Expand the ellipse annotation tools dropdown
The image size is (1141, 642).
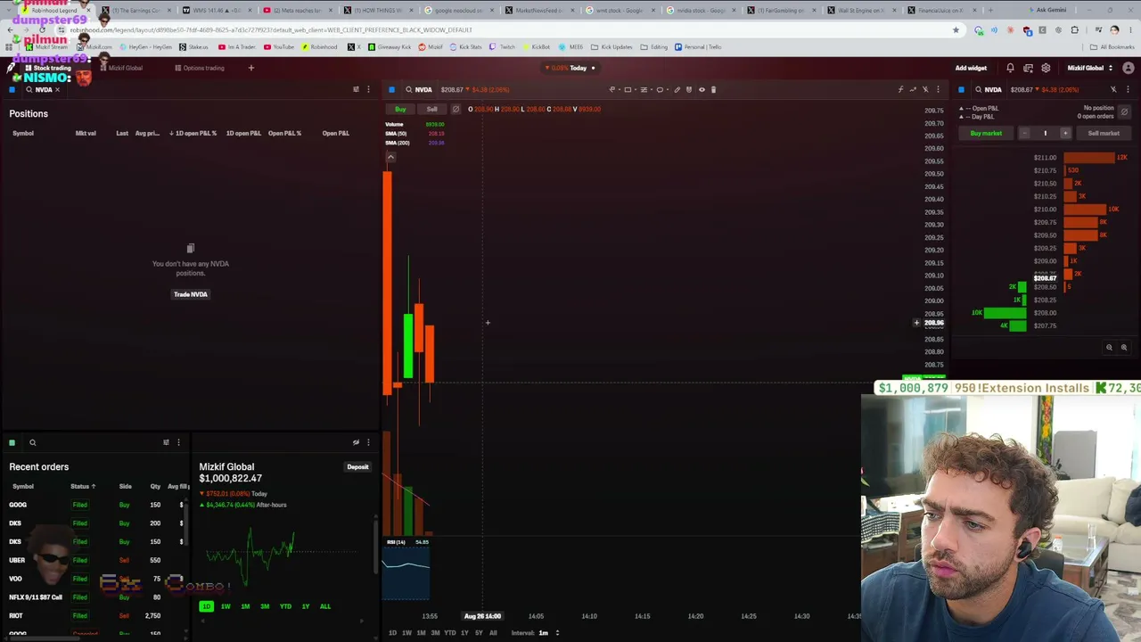(667, 89)
